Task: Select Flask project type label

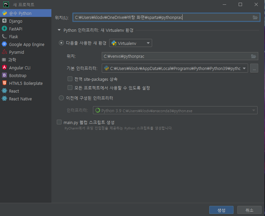Action: (14, 37)
